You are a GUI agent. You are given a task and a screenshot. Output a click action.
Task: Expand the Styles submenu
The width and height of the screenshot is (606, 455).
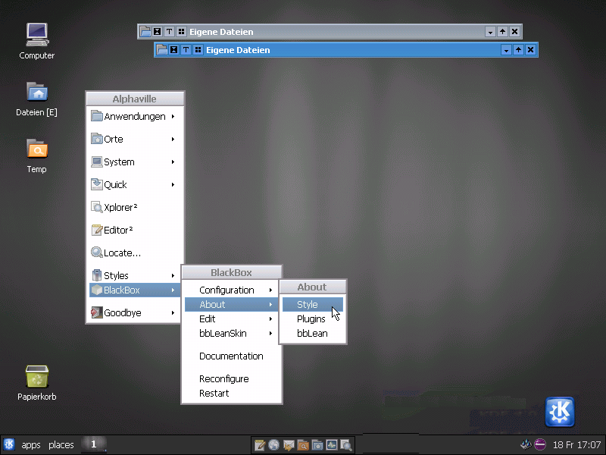pos(134,275)
